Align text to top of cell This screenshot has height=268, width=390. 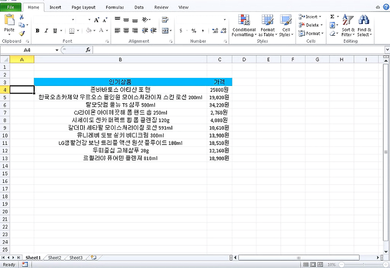(x=118, y=19)
